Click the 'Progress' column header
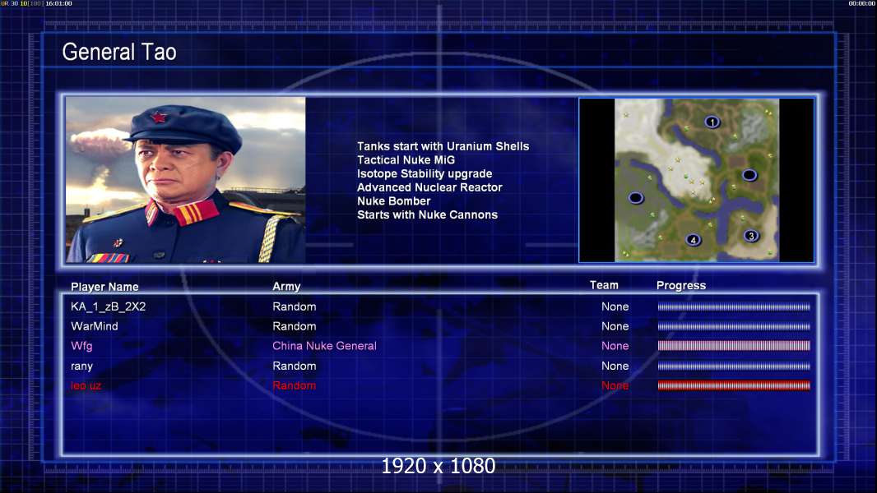Screen dimensions: 877x493 click(680, 285)
